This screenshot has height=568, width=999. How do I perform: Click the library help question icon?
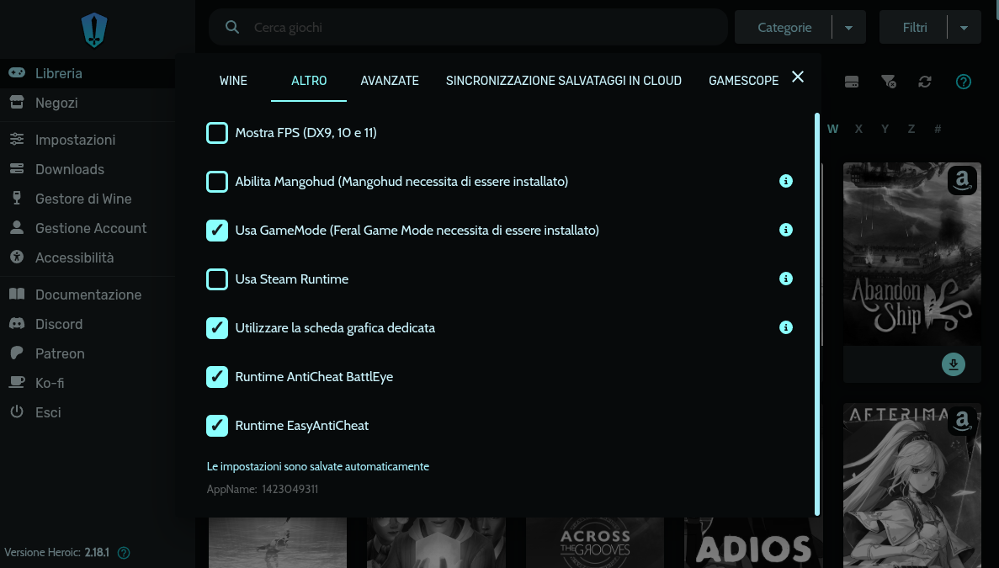964,82
